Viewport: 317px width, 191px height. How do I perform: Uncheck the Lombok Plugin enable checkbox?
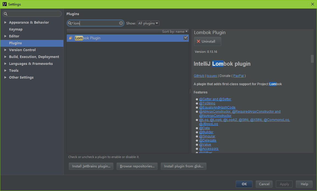point(186,38)
